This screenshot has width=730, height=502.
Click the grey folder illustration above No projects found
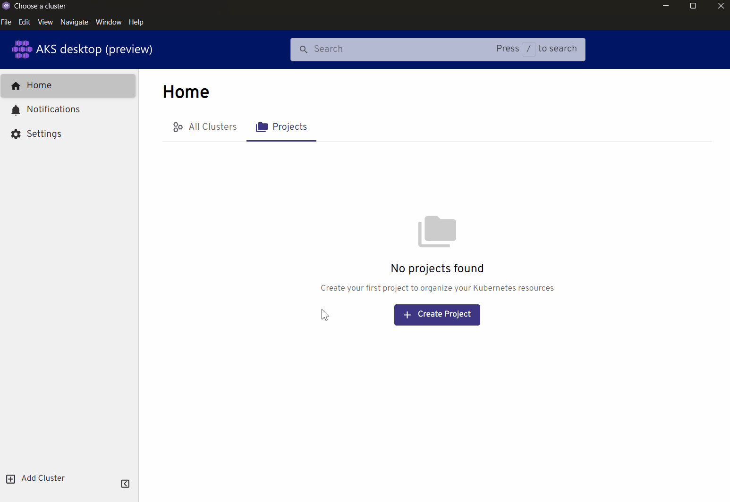coord(436,231)
